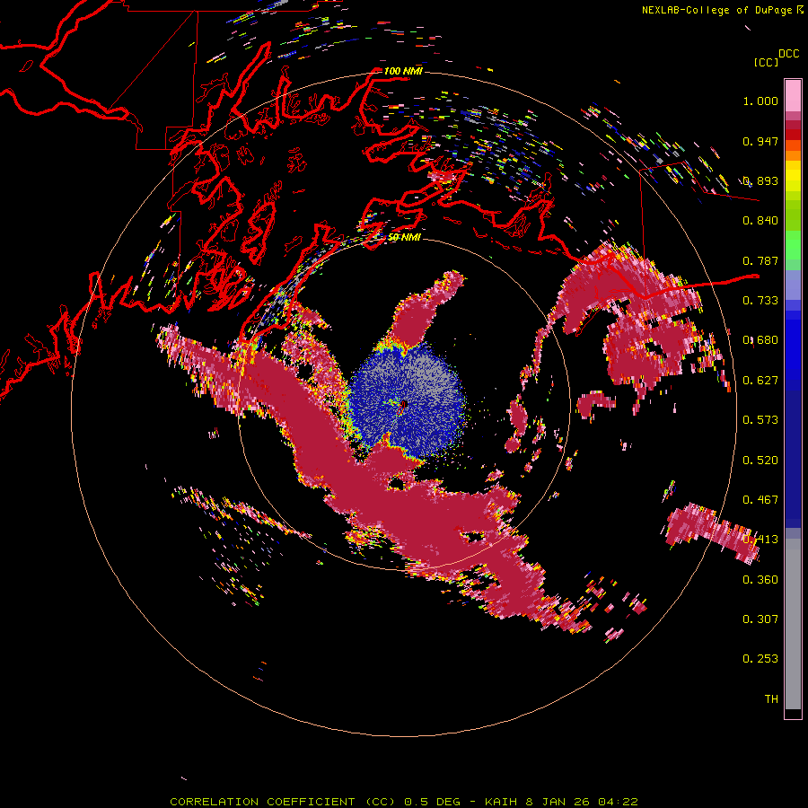This screenshot has height=808, width=808.
Task: Click the 0.253 value on the color scale
Action: point(760,659)
